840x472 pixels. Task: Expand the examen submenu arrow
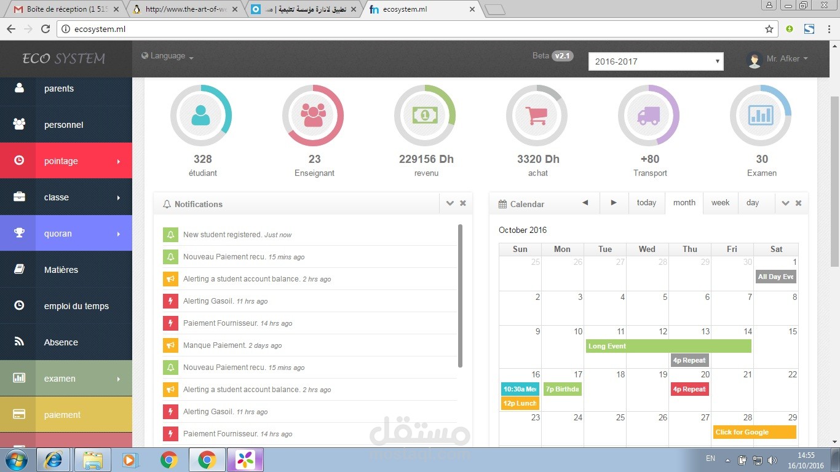pyautogui.click(x=118, y=379)
